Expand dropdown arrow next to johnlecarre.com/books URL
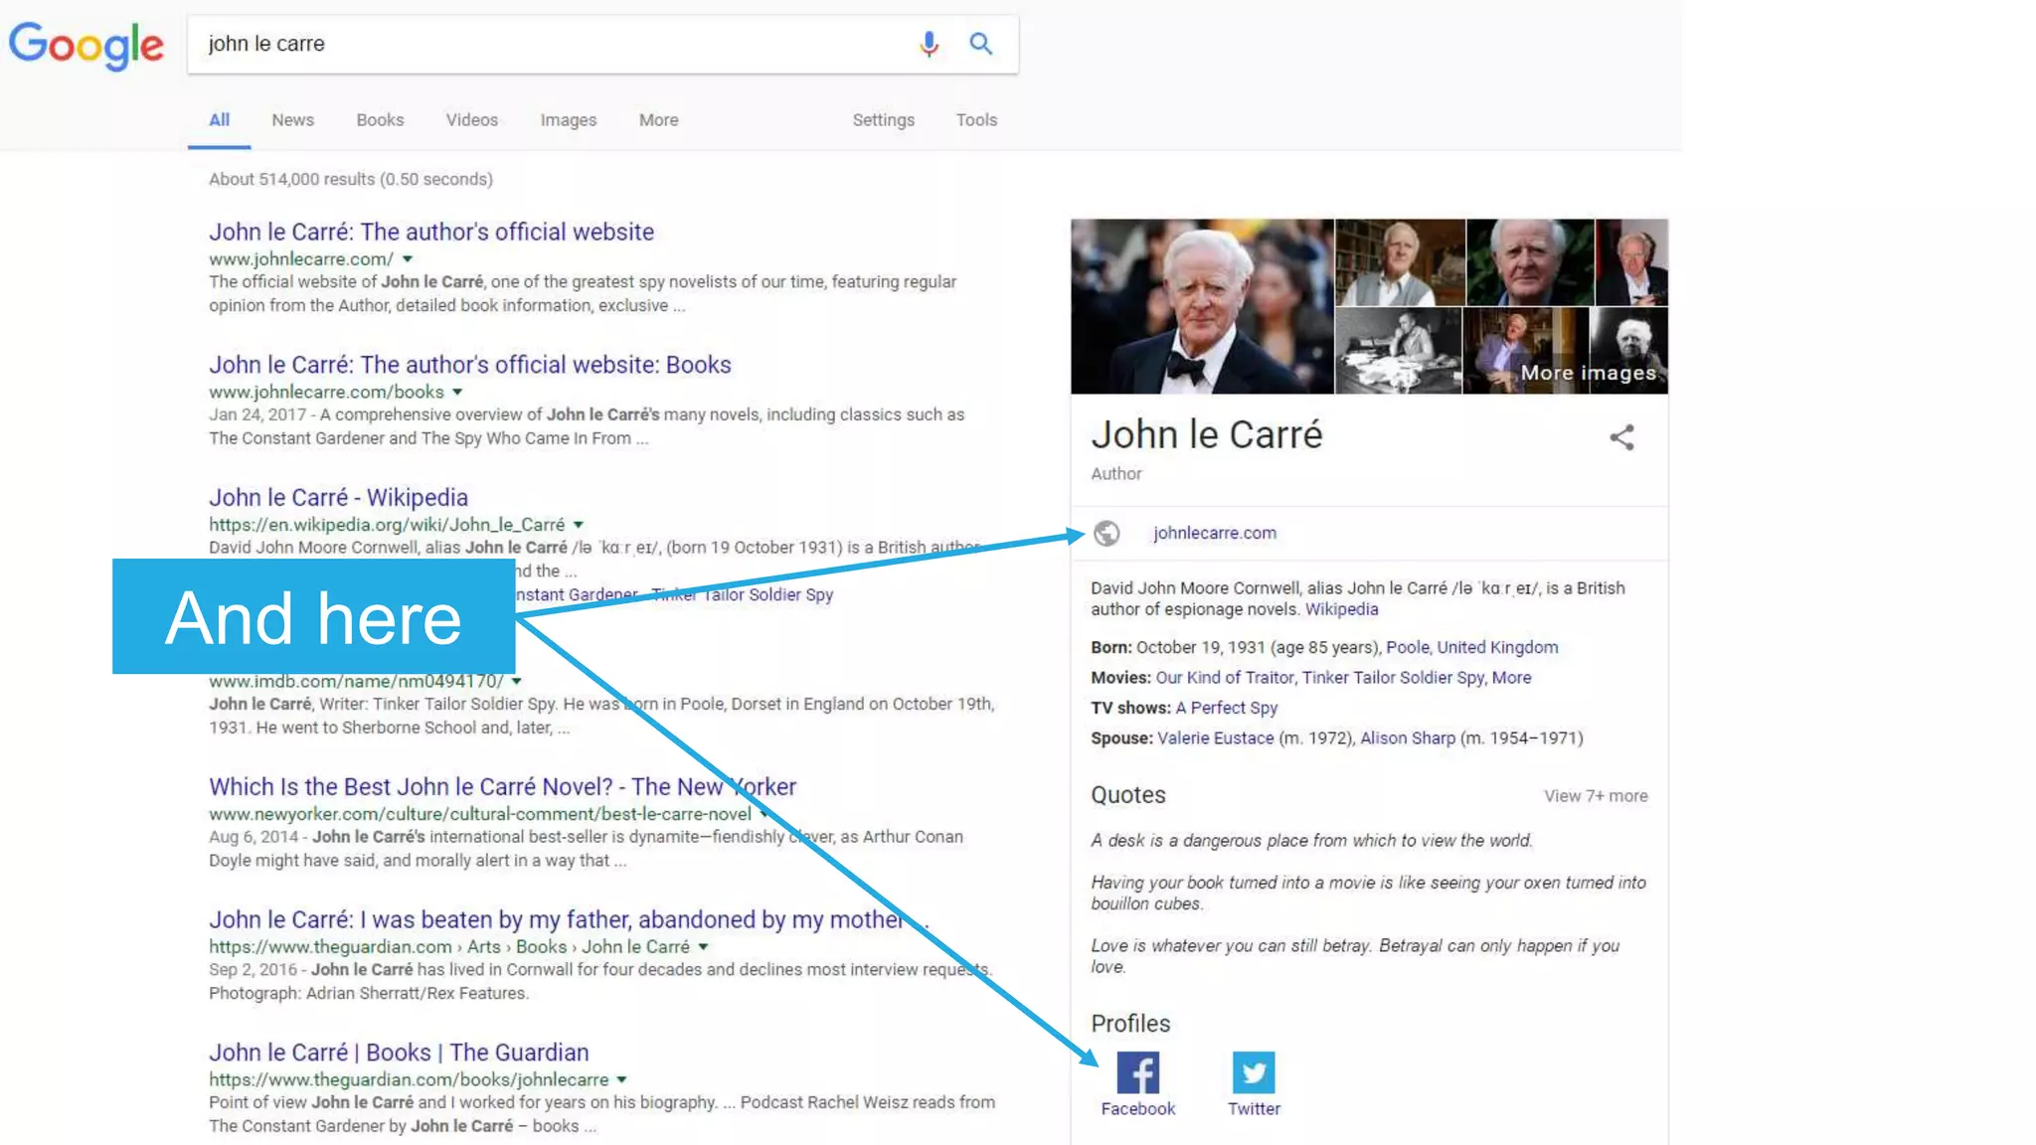Screen dimensions: 2036x1145 tap(457, 392)
